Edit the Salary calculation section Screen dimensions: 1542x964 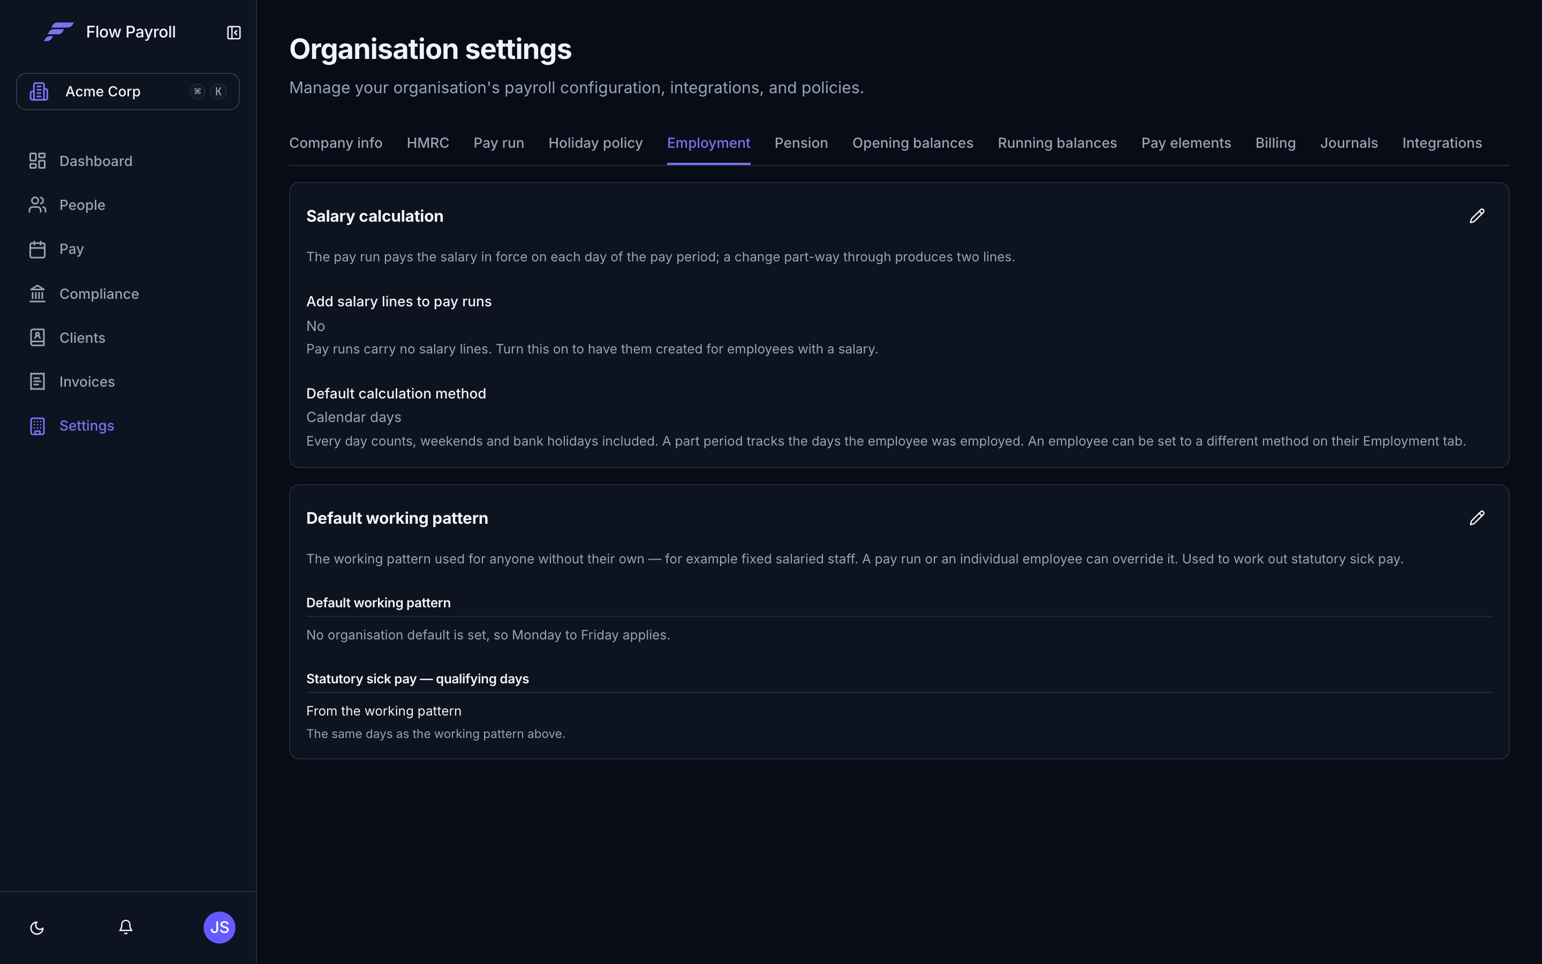[1477, 216]
